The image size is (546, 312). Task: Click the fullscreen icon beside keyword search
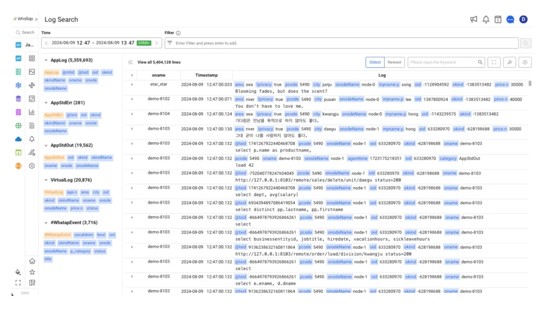coord(494,62)
